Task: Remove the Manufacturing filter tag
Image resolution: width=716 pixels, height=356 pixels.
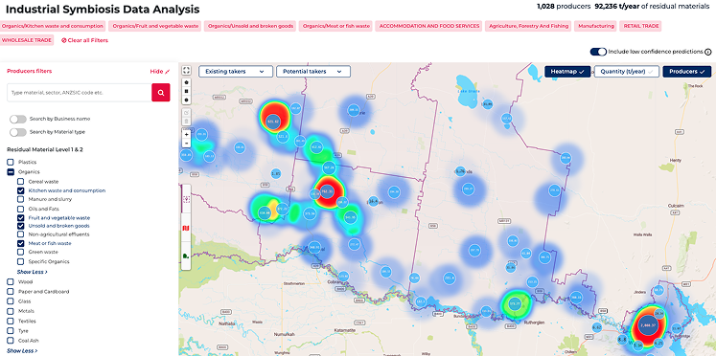Action: tap(595, 26)
